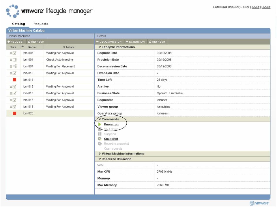Select the lcm-013 virtual machine row
This screenshot has height=207, width=277.
click(50, 93)
